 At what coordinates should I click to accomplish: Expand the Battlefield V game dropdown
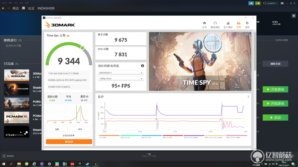(121, 73)
